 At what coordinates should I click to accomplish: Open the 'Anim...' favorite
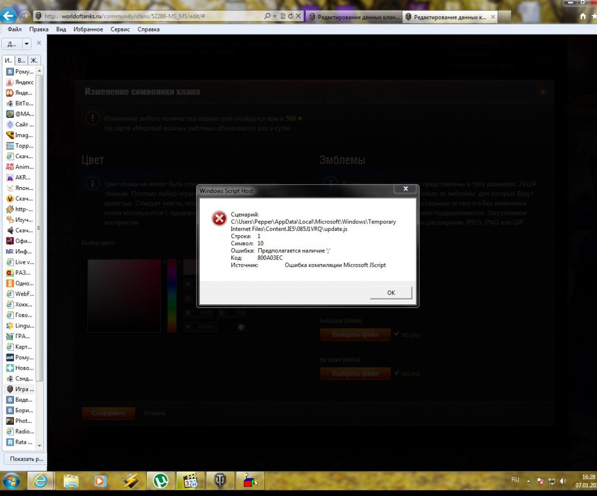pos(20,167)
